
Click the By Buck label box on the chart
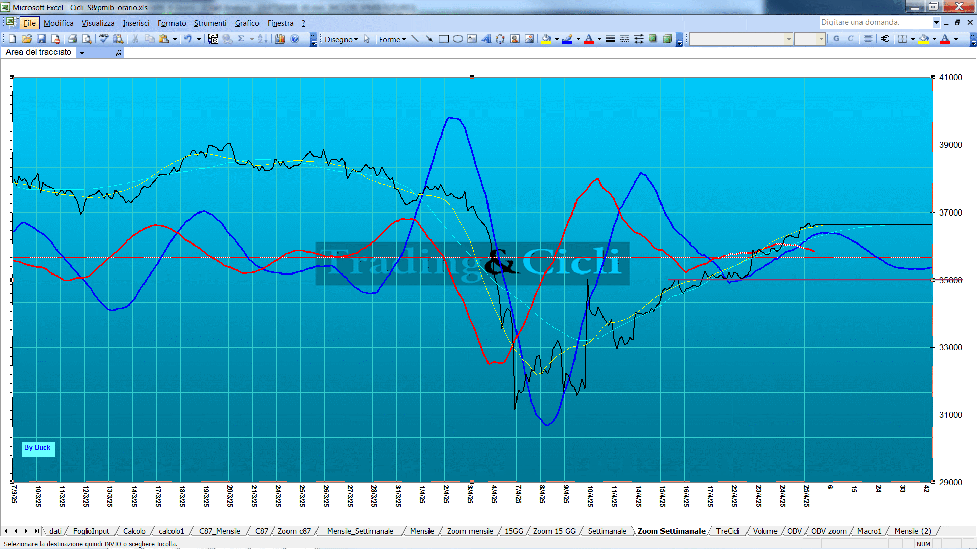(x=38, y=448)
